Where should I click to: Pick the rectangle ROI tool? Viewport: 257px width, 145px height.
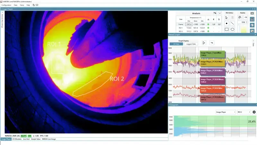226,29
